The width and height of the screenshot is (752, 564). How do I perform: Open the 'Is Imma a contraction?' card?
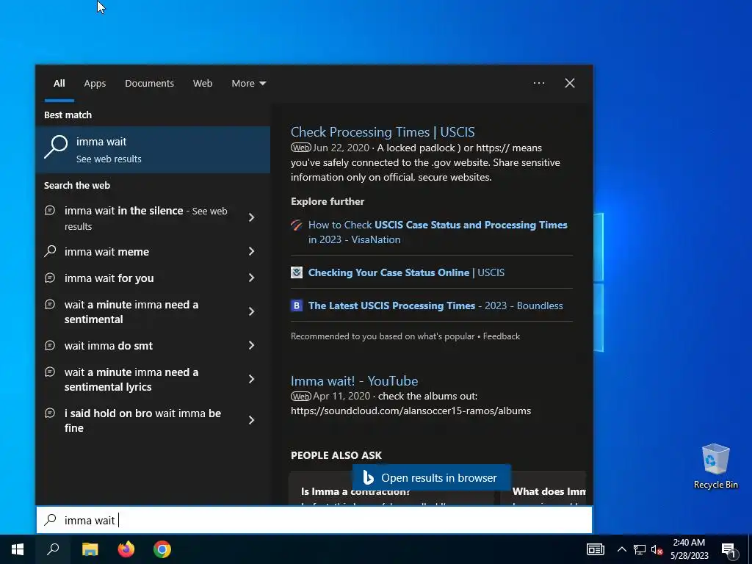pos(391,489)
